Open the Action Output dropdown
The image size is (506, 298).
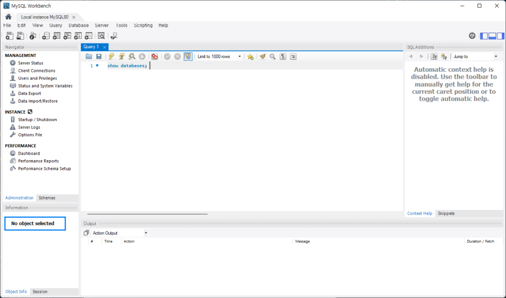[x=119, y=233]
